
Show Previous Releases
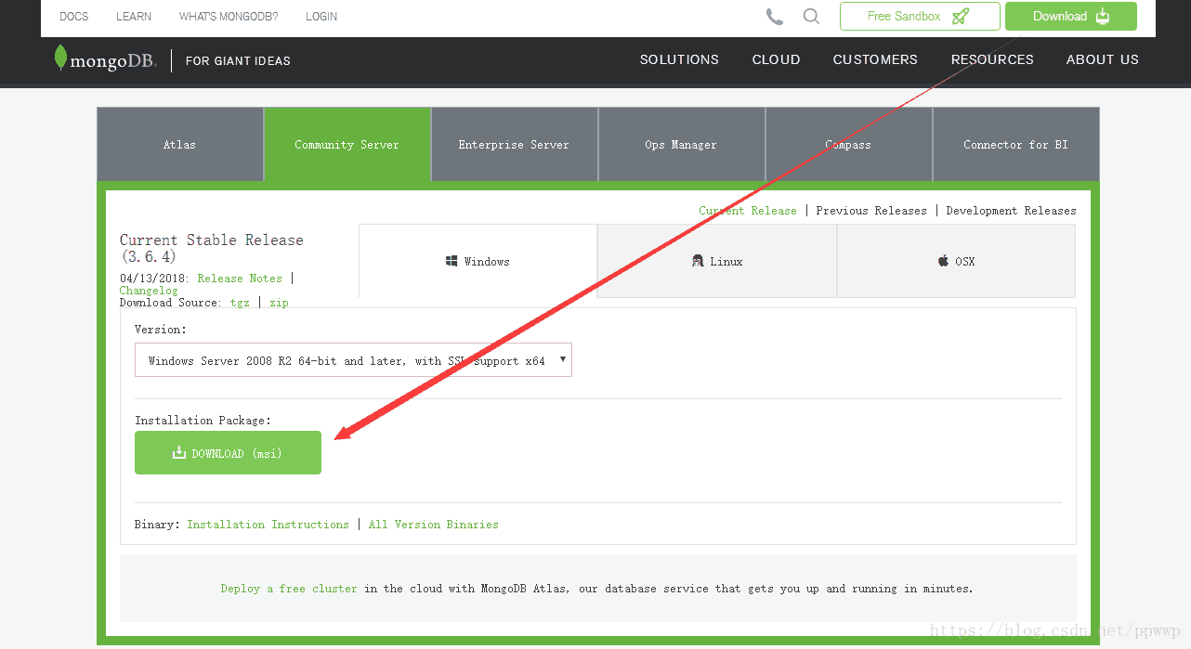pos(871,211)
